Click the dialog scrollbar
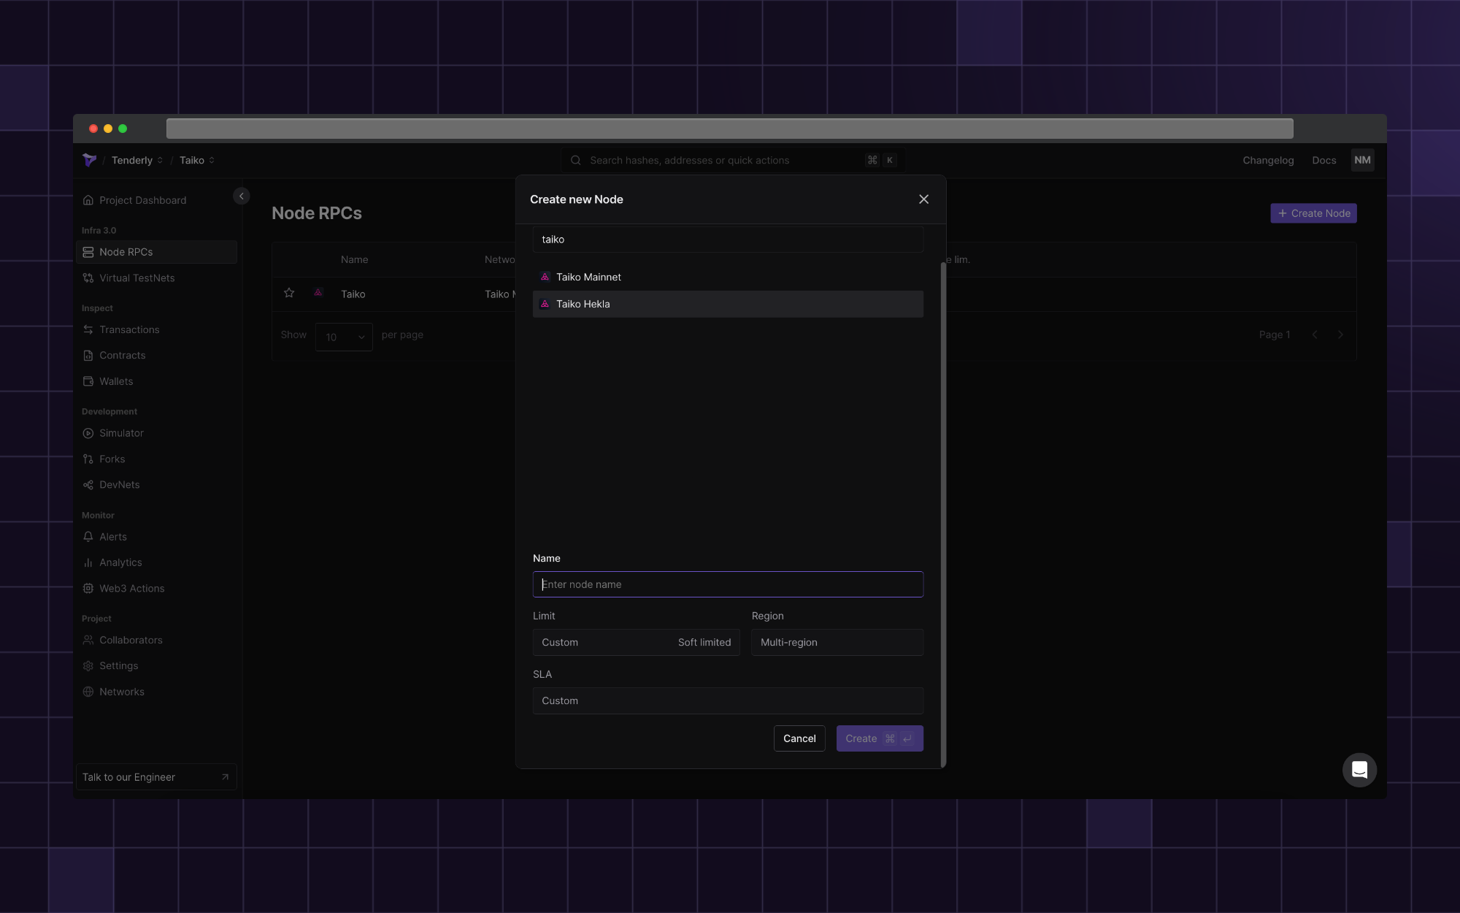This screenshot has height=913, width=1460. click(x=943, y=511)
